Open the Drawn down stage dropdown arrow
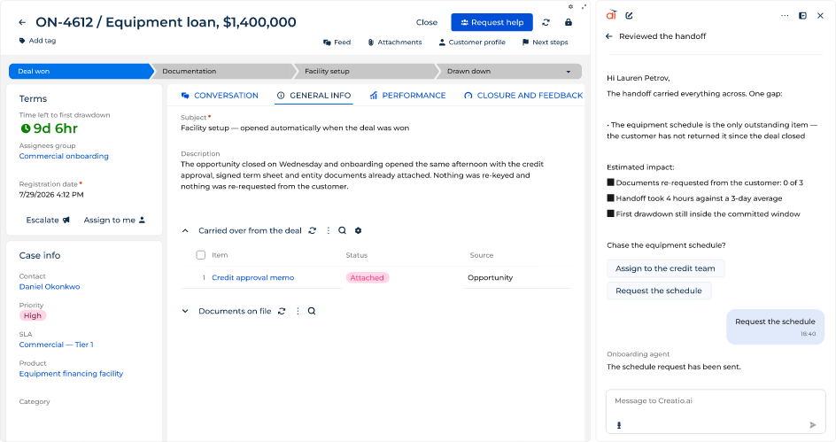836x442 pixels. click(x=569, y=72)
